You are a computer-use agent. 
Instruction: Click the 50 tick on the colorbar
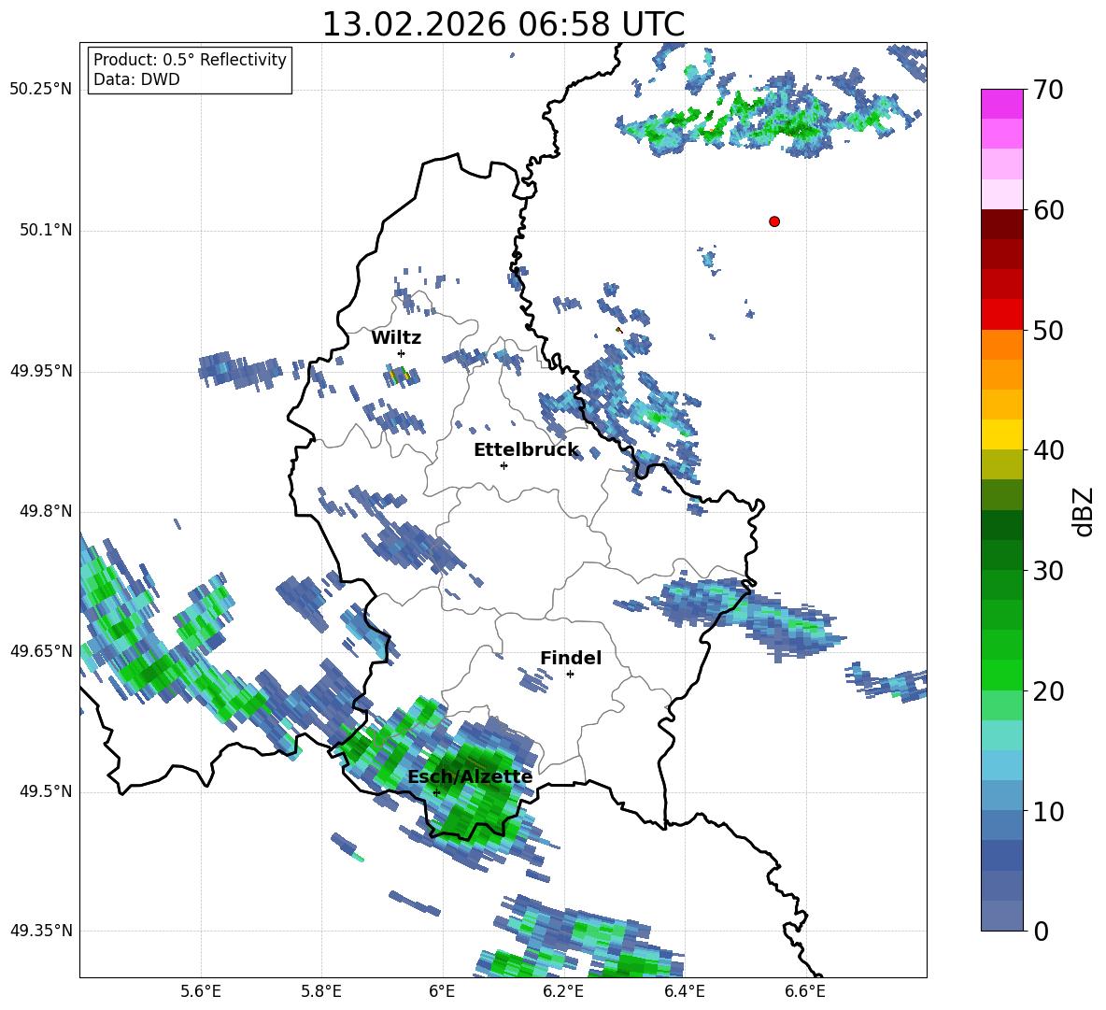point(1048,331)
